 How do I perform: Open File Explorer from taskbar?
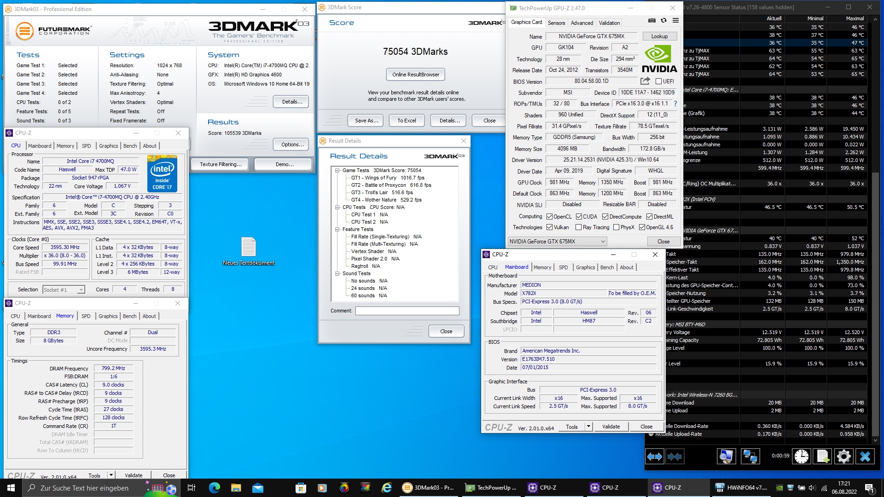(x=236, y=488)
